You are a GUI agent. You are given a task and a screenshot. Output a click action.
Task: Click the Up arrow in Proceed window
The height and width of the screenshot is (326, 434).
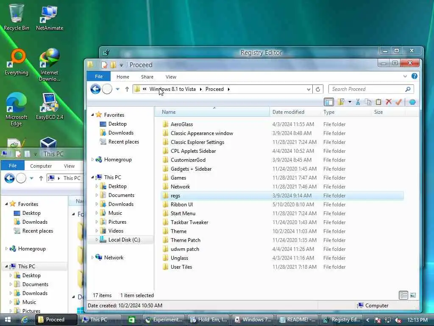(127, 89)
